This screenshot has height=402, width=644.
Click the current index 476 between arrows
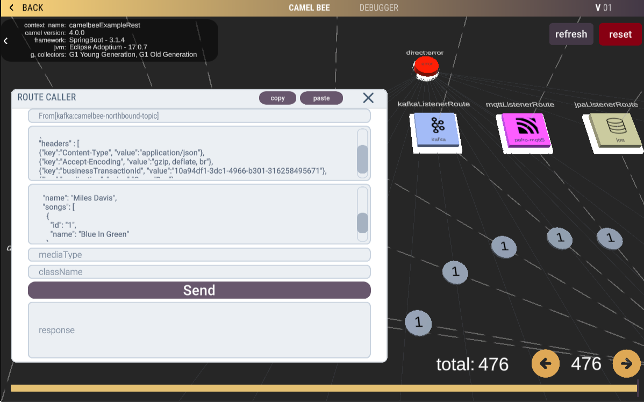586,364
